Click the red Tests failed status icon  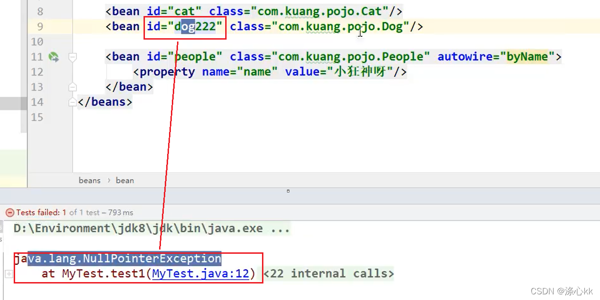[x=10, y=213]
